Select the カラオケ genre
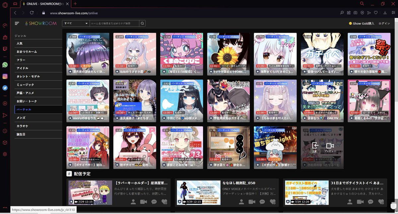 (38, 126)
